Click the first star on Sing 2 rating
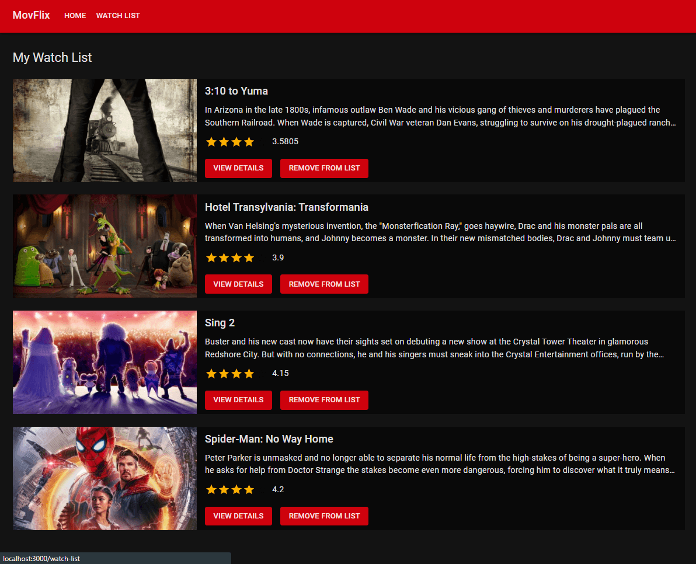 click(211, 373)
